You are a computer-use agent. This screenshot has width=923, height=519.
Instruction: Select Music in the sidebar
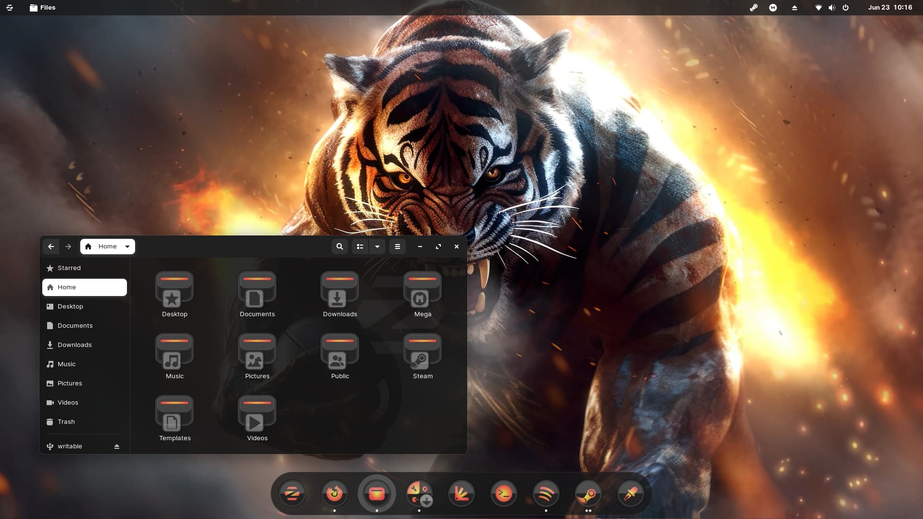coord(85,364)
